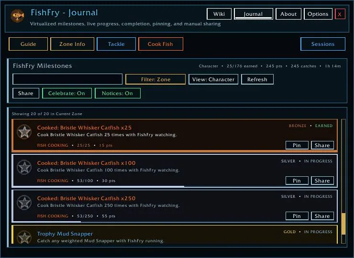Click the '53/100' progress count

pos(85,181)
